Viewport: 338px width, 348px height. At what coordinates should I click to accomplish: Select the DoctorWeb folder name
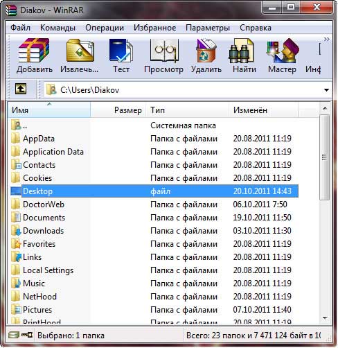coord(44,205)
